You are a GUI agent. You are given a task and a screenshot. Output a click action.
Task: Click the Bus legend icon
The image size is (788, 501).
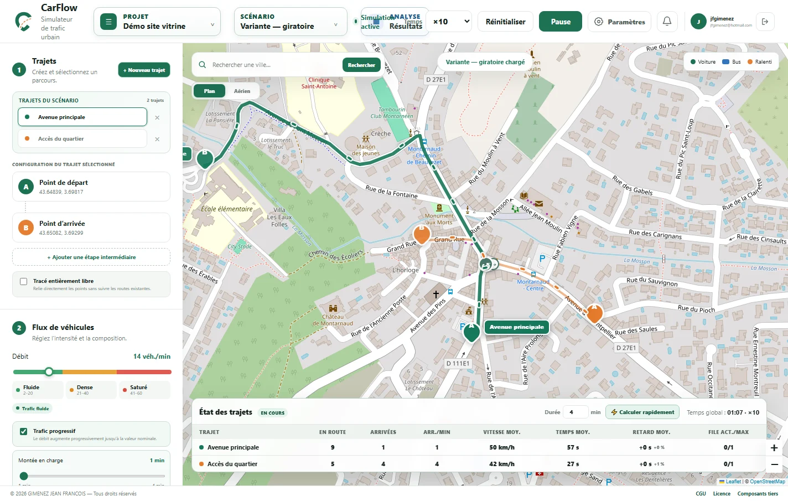coord(725,62)
